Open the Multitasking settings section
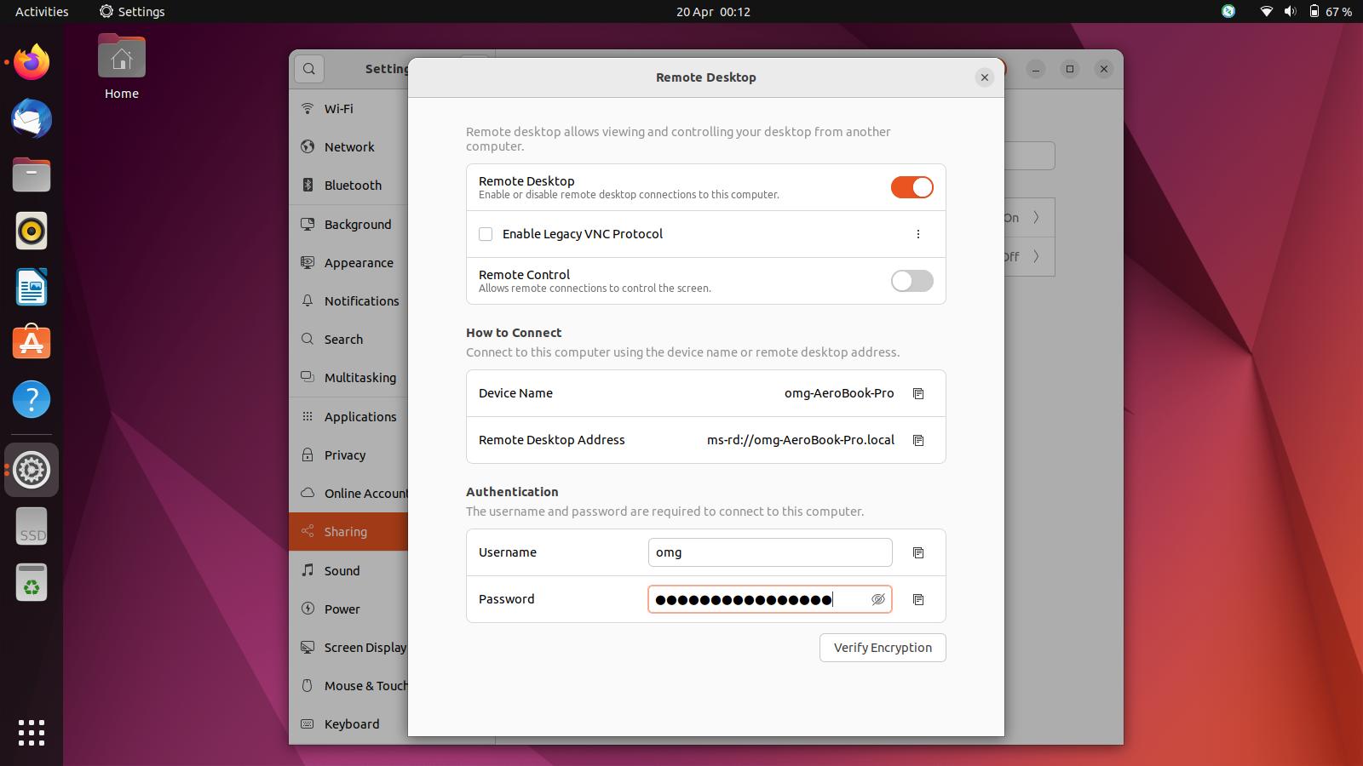1363x766 pixels. click(359, 377)
